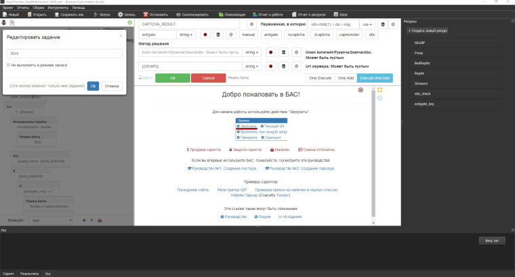Expand the string dropdown next to antigate
The height and width of the screenshot is (277, 515).
point(186,34)
